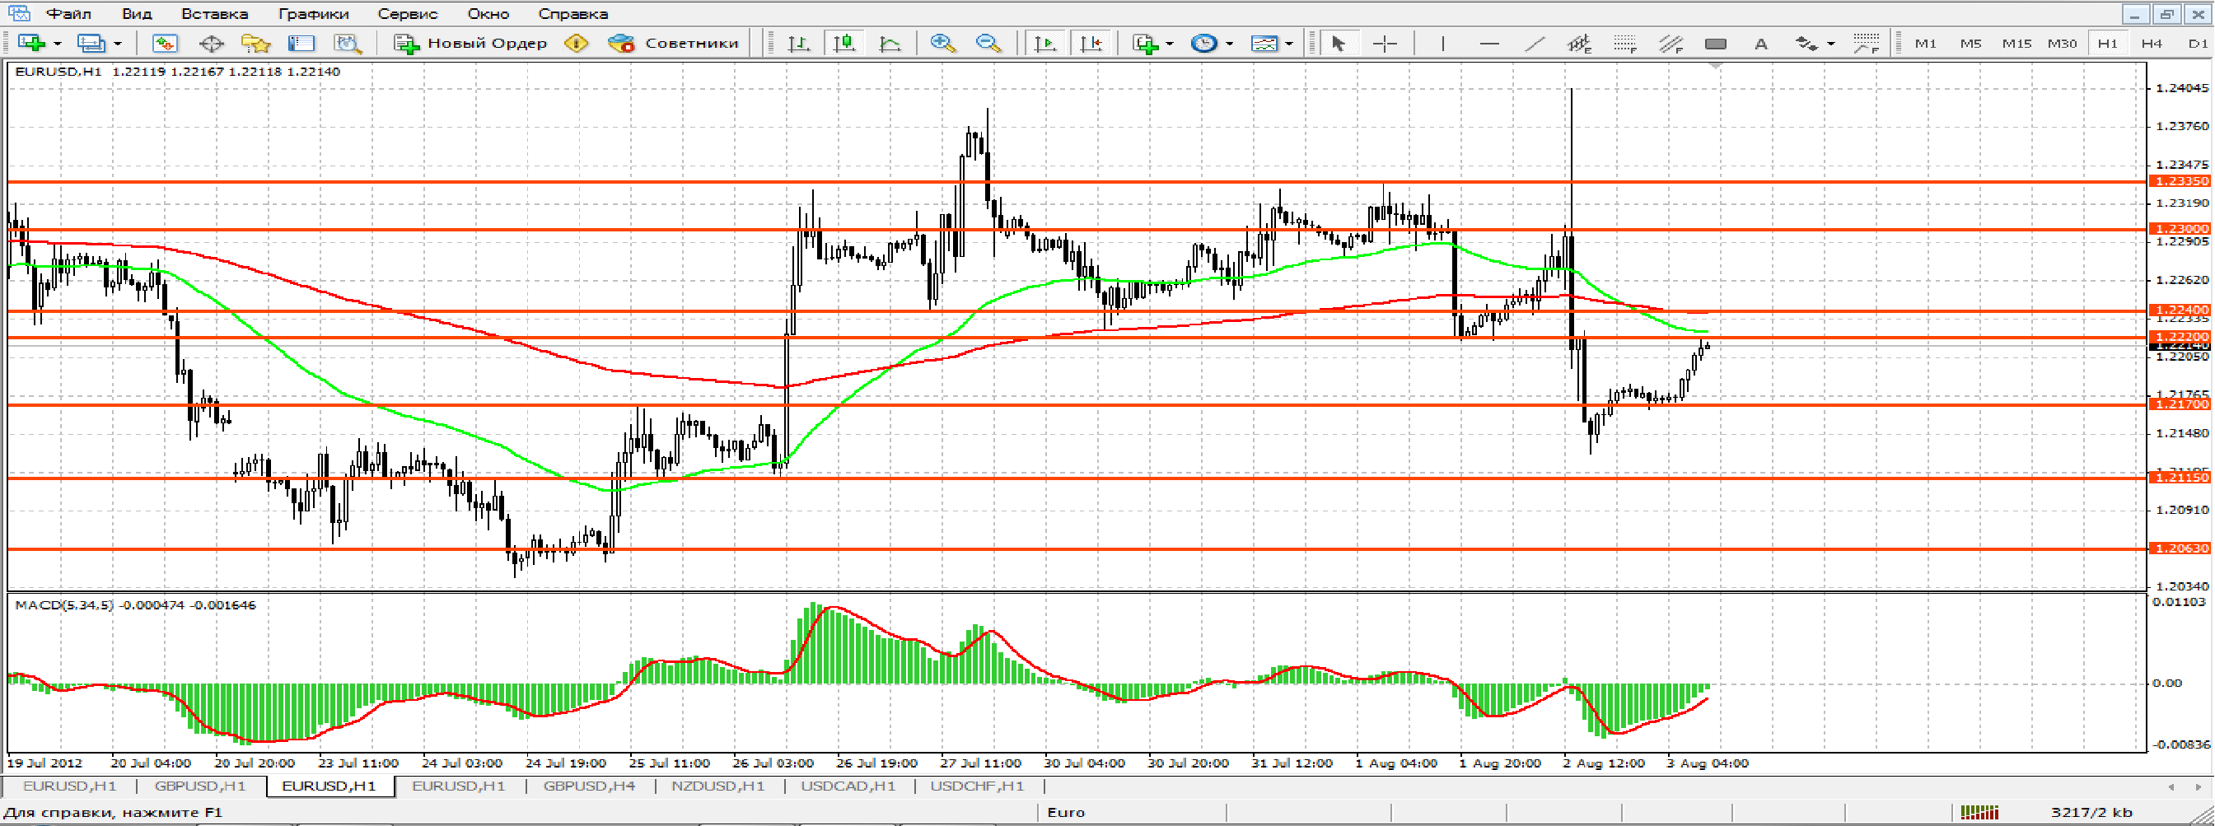Pick the Fibonacci retracement tool

(1624, 43)
